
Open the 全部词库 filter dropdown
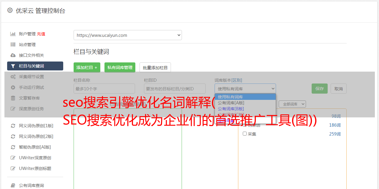(x=292, y=104)
